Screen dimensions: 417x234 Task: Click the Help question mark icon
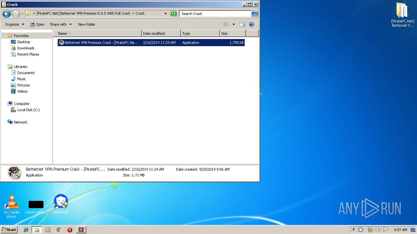(251, 24)
